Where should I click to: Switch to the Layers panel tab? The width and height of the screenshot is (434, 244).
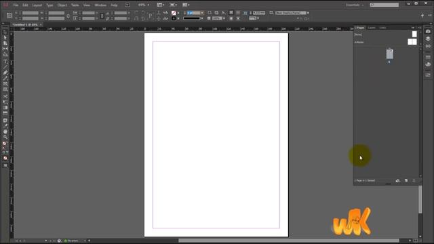tap(372, 28)
